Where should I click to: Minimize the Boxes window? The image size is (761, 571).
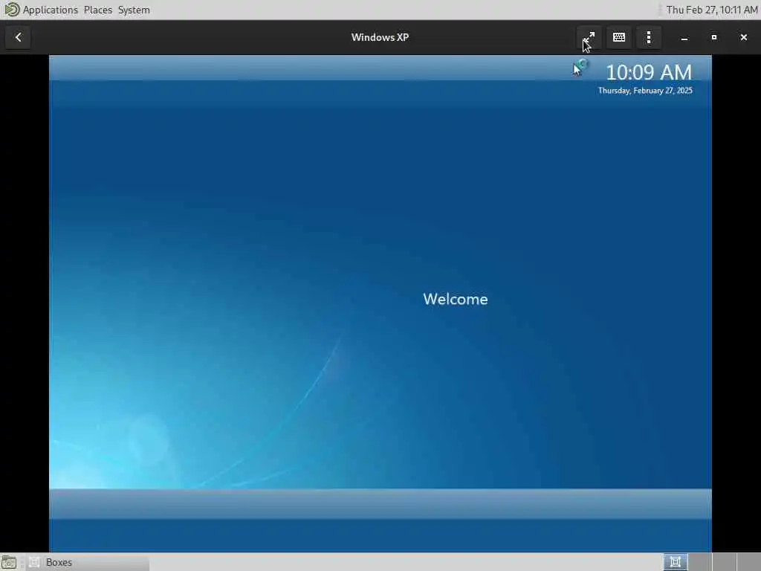point(684,37)
